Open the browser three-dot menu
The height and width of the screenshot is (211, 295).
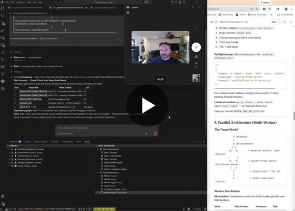292,9
